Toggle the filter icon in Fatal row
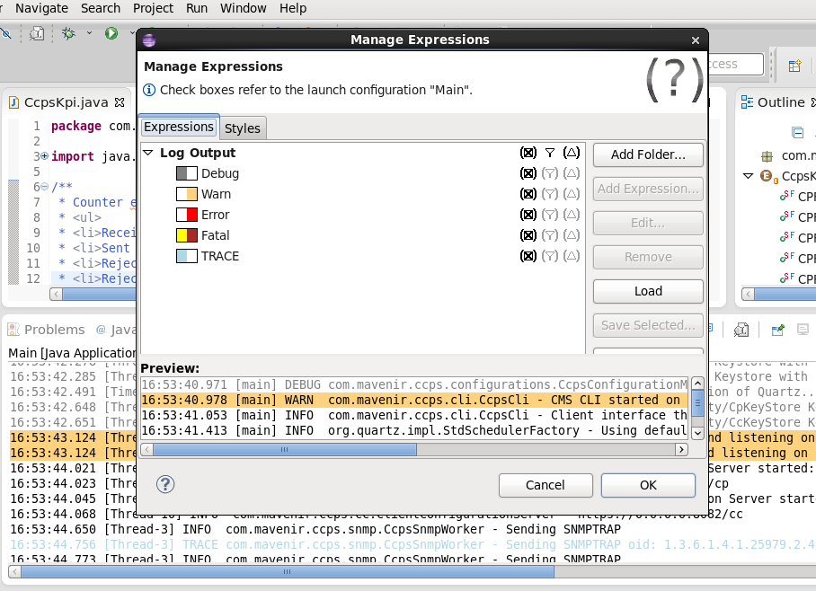The height and width of the screenshot is (591, 816). coord(550,235)
